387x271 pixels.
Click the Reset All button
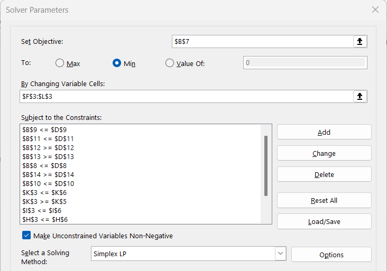tap(324, 200)
